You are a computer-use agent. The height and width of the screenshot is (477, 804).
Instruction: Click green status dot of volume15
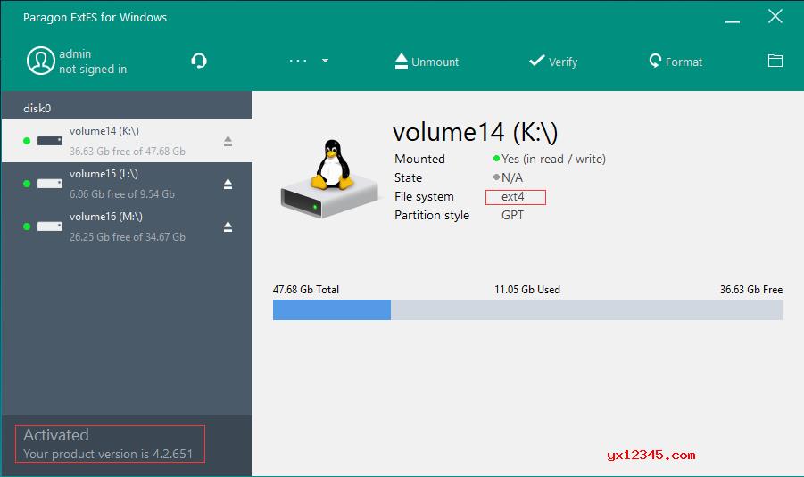click(x=27, y=184)
